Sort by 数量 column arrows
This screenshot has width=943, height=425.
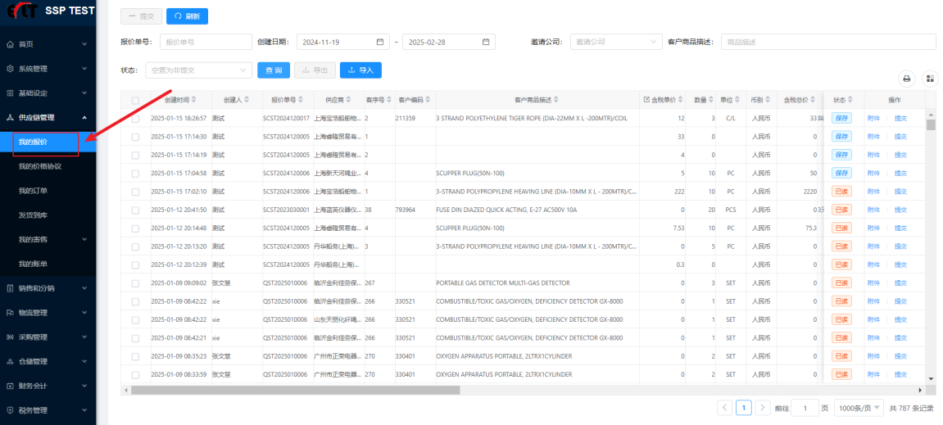[711, 100]
